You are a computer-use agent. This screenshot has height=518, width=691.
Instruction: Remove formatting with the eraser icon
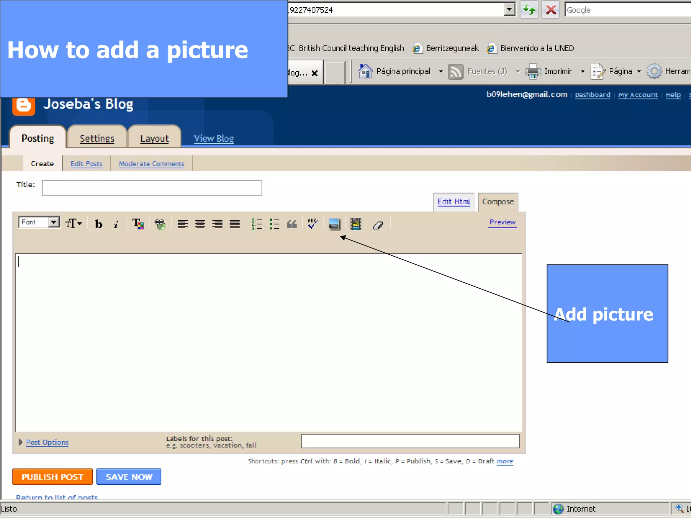pos(378,225)
